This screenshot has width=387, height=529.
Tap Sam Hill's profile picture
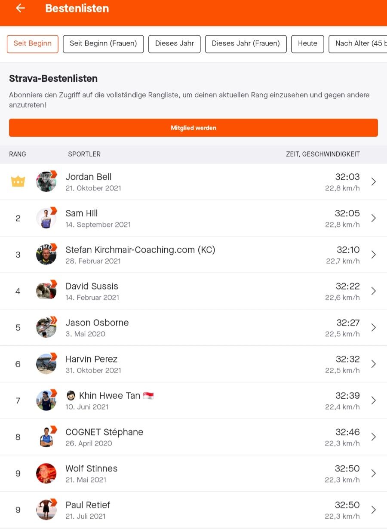[46, 218]
